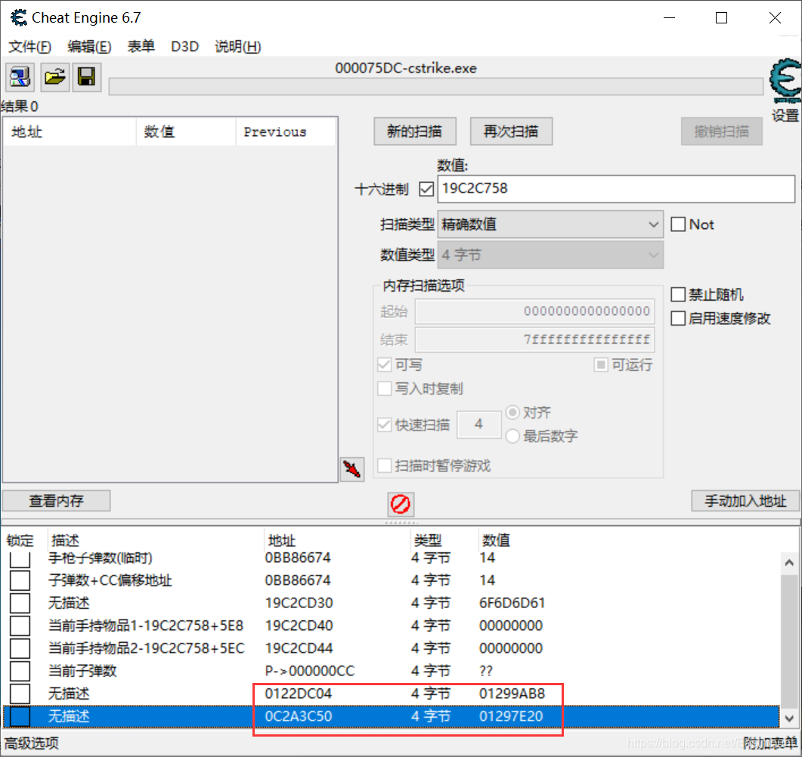Click the process title 000075DC-cstrike.exe
The image size is (802, 757).
[406, 68]
